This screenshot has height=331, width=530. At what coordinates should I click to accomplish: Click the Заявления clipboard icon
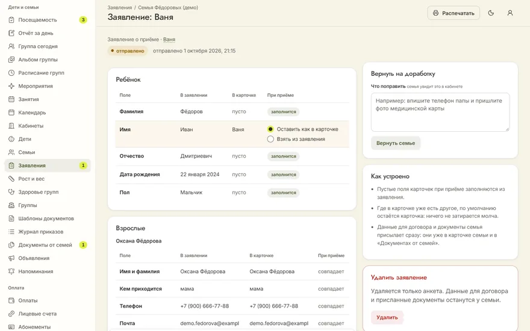pos(11,165)
